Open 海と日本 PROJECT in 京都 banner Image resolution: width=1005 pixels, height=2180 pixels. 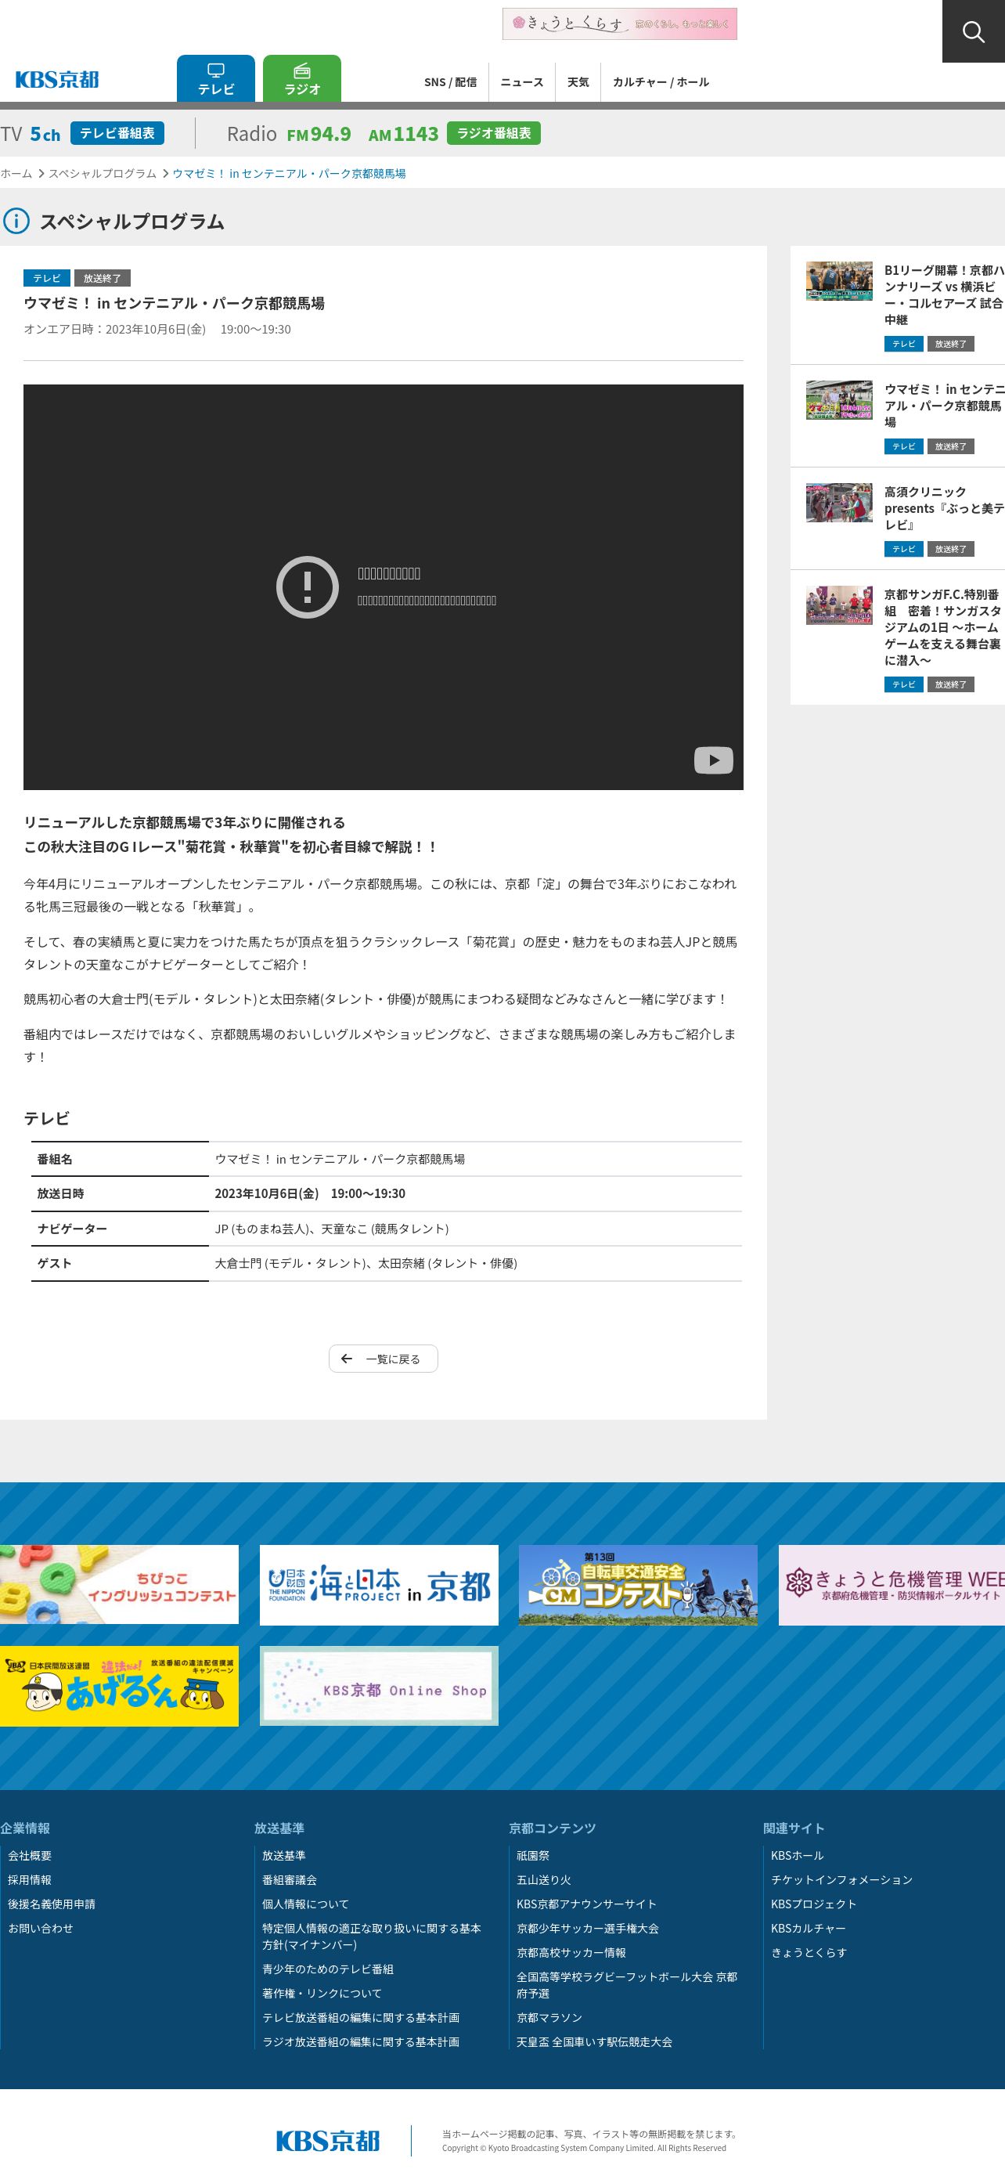pos(379,1584)
